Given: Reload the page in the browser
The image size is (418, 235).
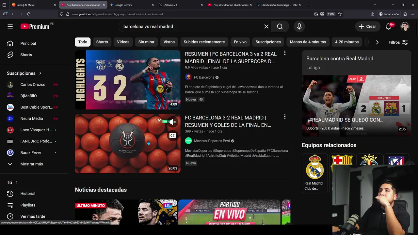Looking at the screenshot, I should click(x=29, y=14).
